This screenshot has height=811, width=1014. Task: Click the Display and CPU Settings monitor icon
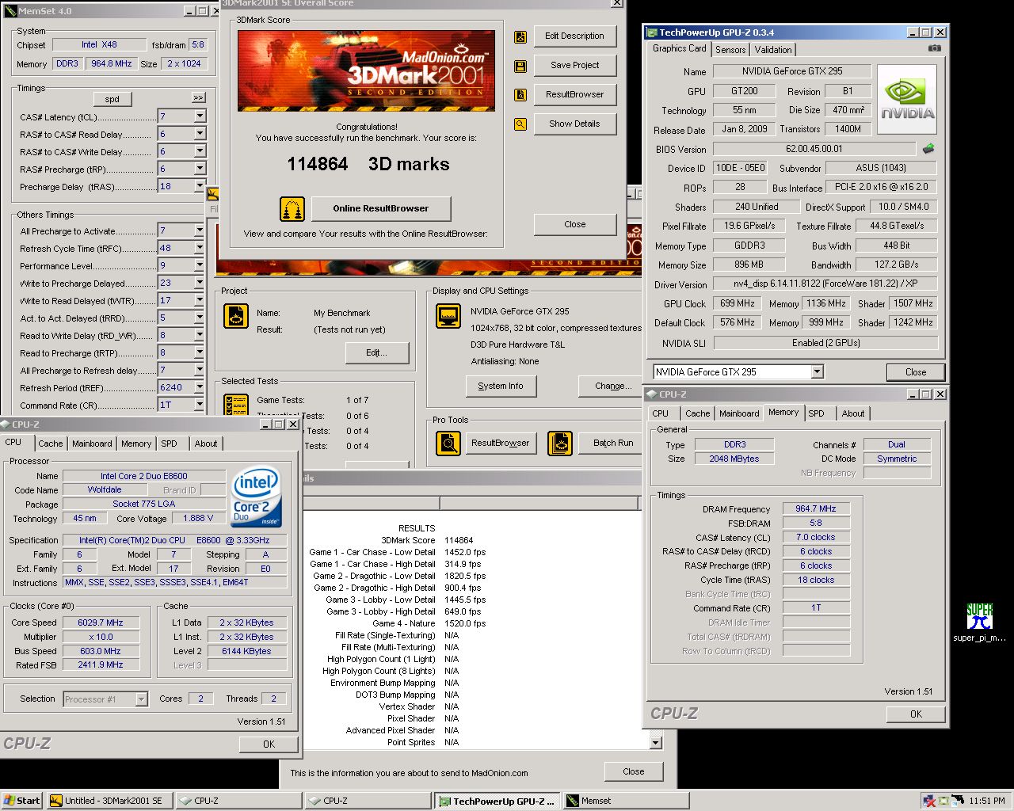(x=448, y=316)
